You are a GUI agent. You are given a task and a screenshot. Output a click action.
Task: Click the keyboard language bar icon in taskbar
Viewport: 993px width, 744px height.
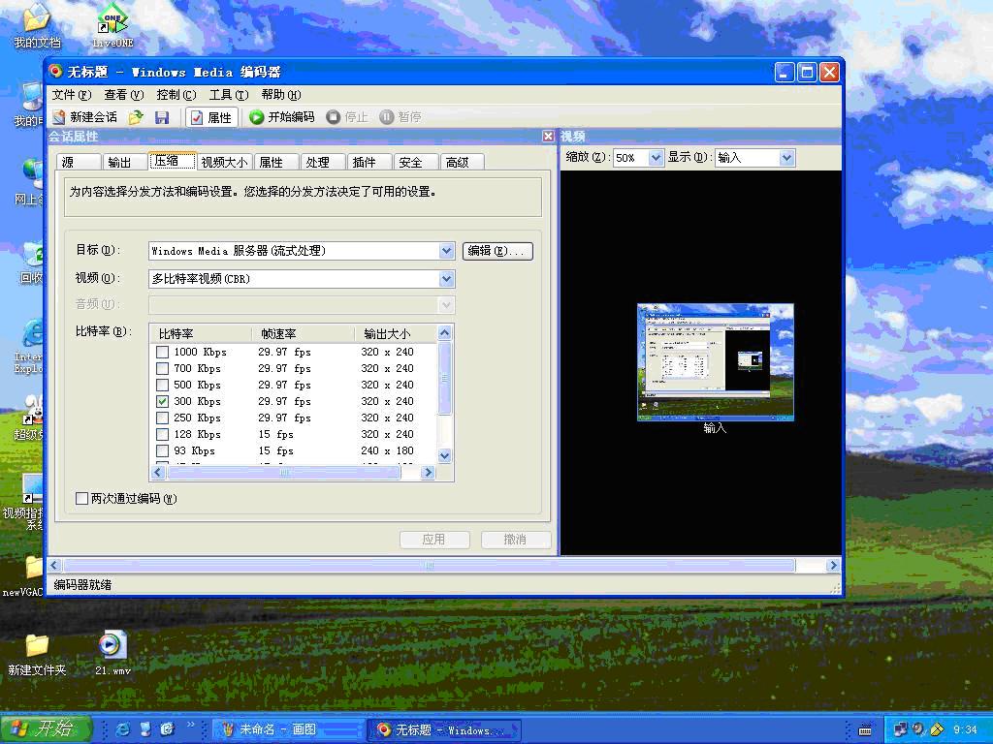864,730
